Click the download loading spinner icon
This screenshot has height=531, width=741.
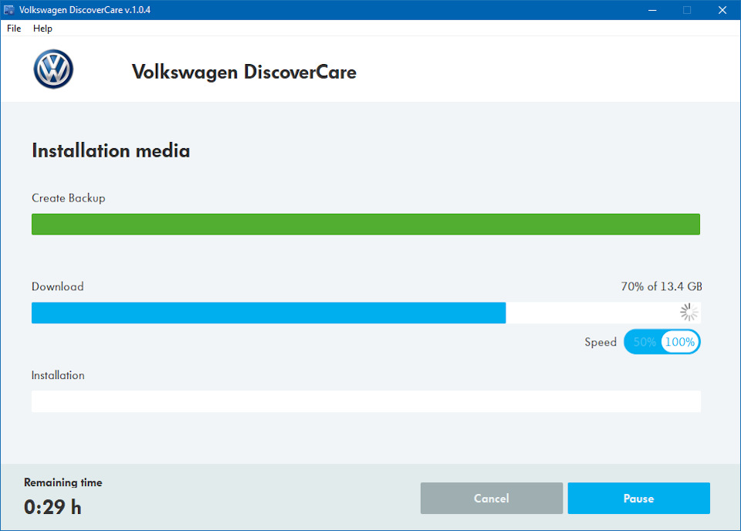pos(689,313)
